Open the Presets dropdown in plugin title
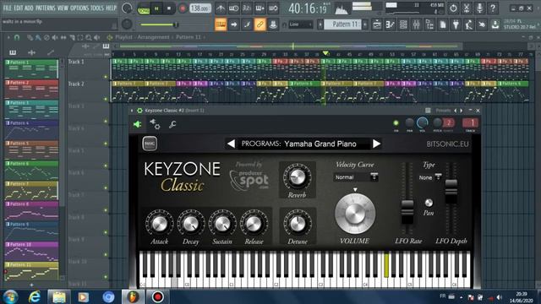The width and height of the screenshot is (541, 304). click(443, 111)
